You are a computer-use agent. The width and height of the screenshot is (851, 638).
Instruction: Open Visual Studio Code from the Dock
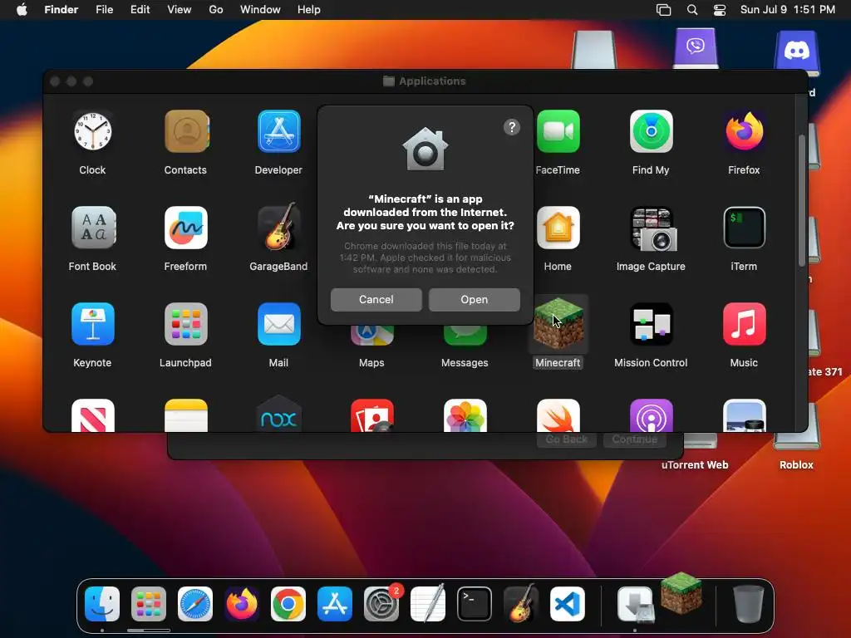pos(567,604)
